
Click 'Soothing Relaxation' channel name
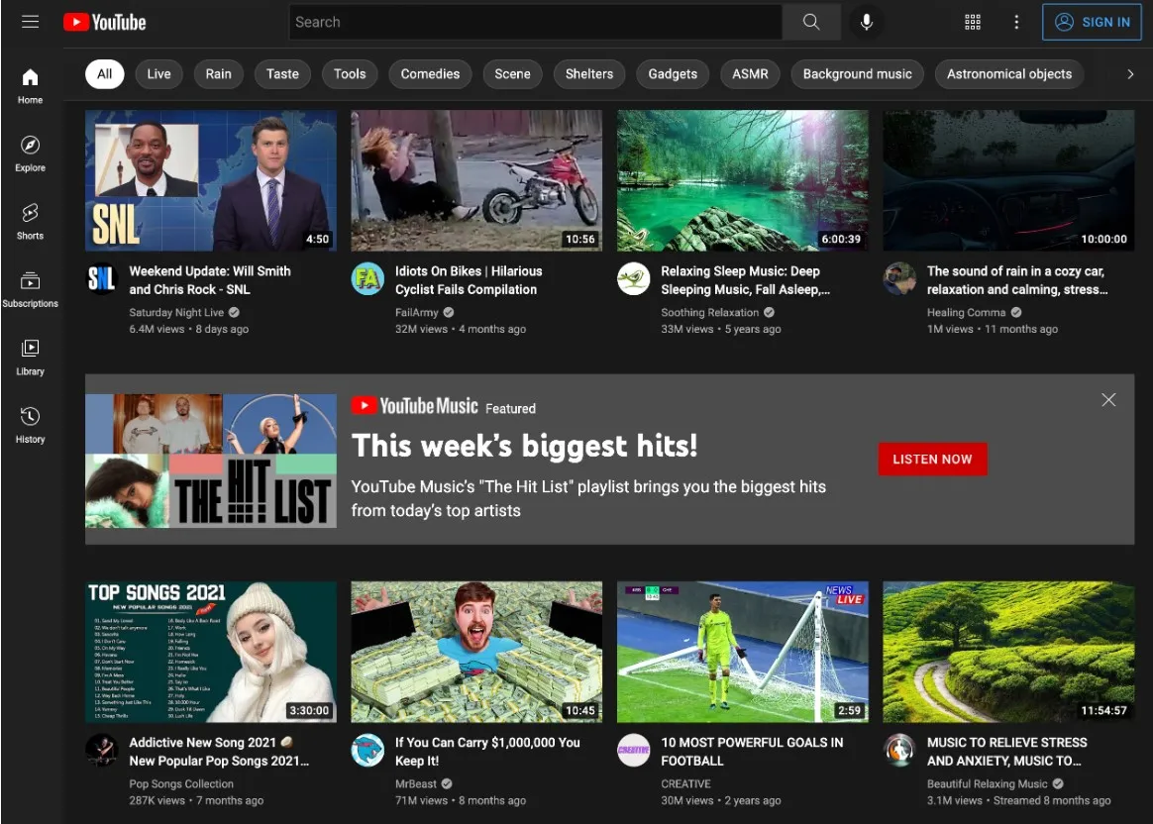coord(709,312)
